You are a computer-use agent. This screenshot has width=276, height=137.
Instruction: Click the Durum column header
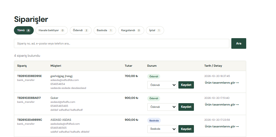(x=152, y=66)
